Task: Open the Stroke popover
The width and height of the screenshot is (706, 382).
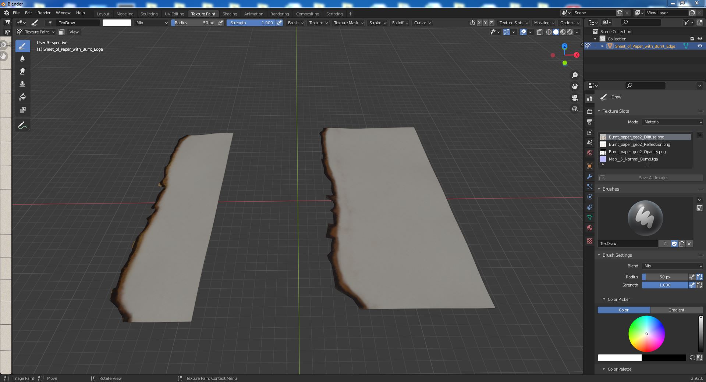Action: click(377, 23)
